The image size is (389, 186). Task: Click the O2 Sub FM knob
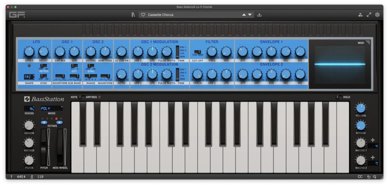tap(122, 52)
